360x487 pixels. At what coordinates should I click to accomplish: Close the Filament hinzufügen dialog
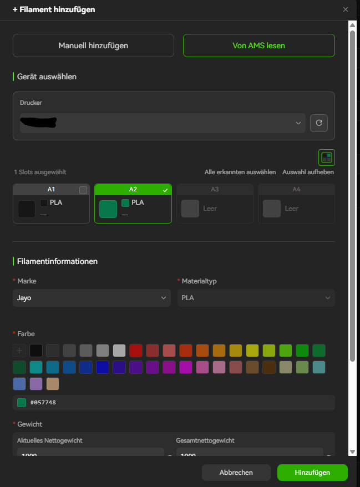pos(346,9)
